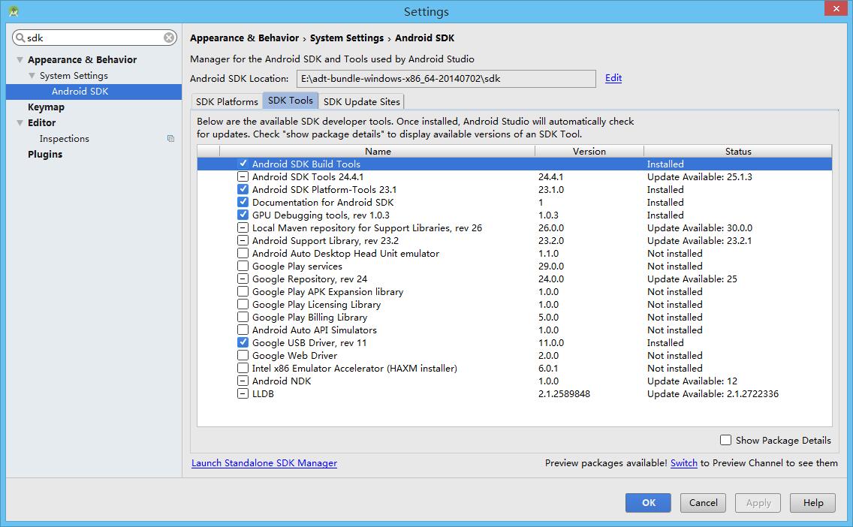Select status 'Update Available: 12'
Screen dimensions: 853x527
pyautogui.click(x=692, y=381)
